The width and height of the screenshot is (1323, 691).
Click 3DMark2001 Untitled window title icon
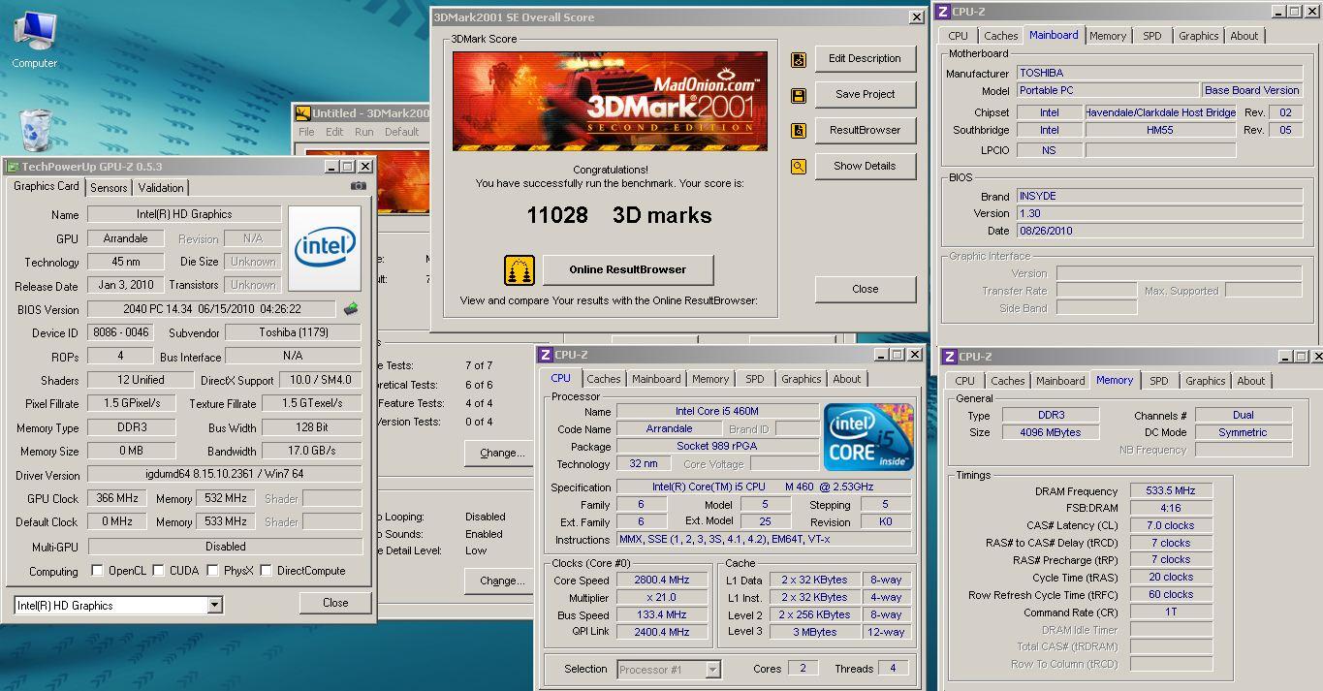tap(303, 113)
